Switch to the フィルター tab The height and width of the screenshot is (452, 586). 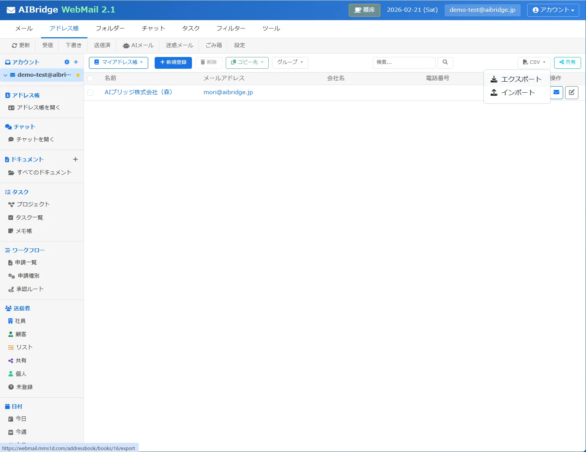(231, 28)
